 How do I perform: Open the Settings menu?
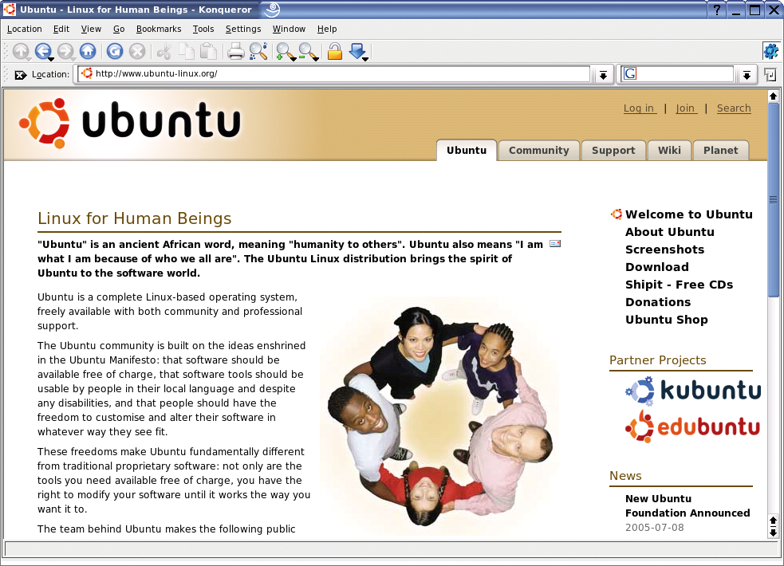pos(243,29)
